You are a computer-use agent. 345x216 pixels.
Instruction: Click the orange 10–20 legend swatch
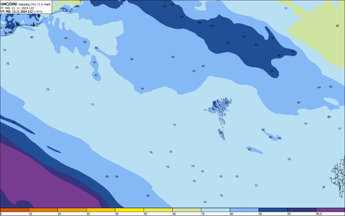pos(43,210)
